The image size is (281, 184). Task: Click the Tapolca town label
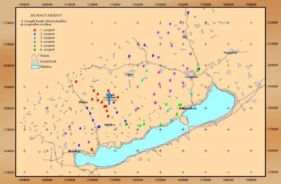click(110, 125)
